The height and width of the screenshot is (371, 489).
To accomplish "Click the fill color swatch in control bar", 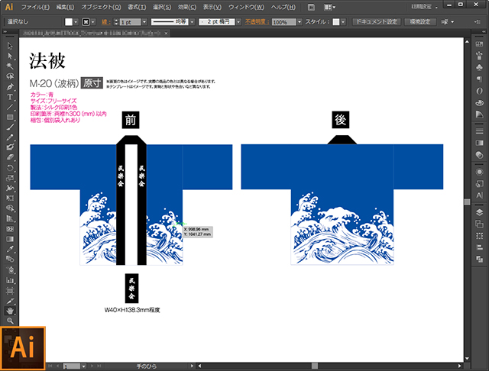I will [69, 22].
